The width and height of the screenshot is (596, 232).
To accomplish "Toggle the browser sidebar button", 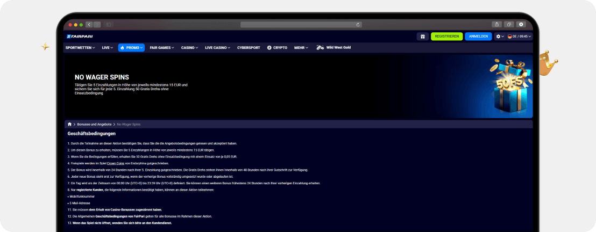I will click(x=108, y=25).
